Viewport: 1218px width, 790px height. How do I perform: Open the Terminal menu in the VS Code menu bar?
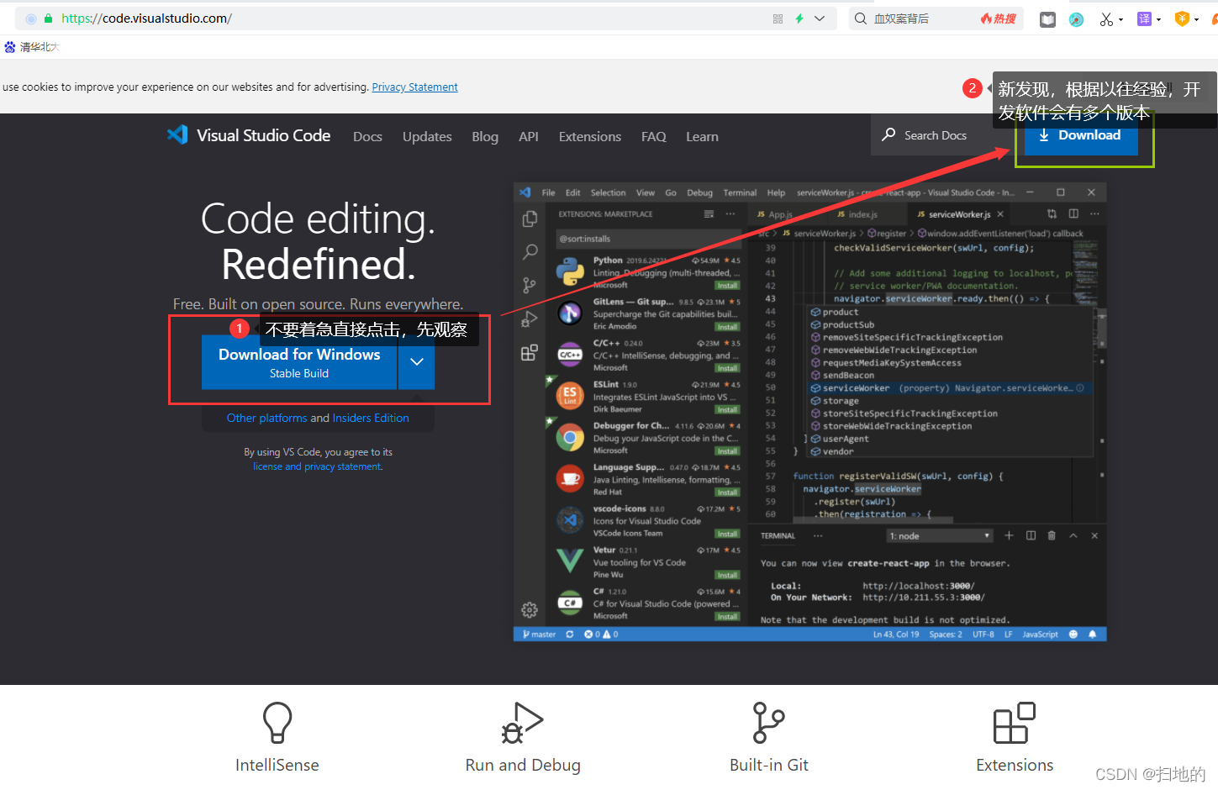click(x=740, y=192)
